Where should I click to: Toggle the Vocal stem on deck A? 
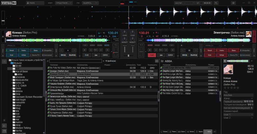click(x=11, y=50)
